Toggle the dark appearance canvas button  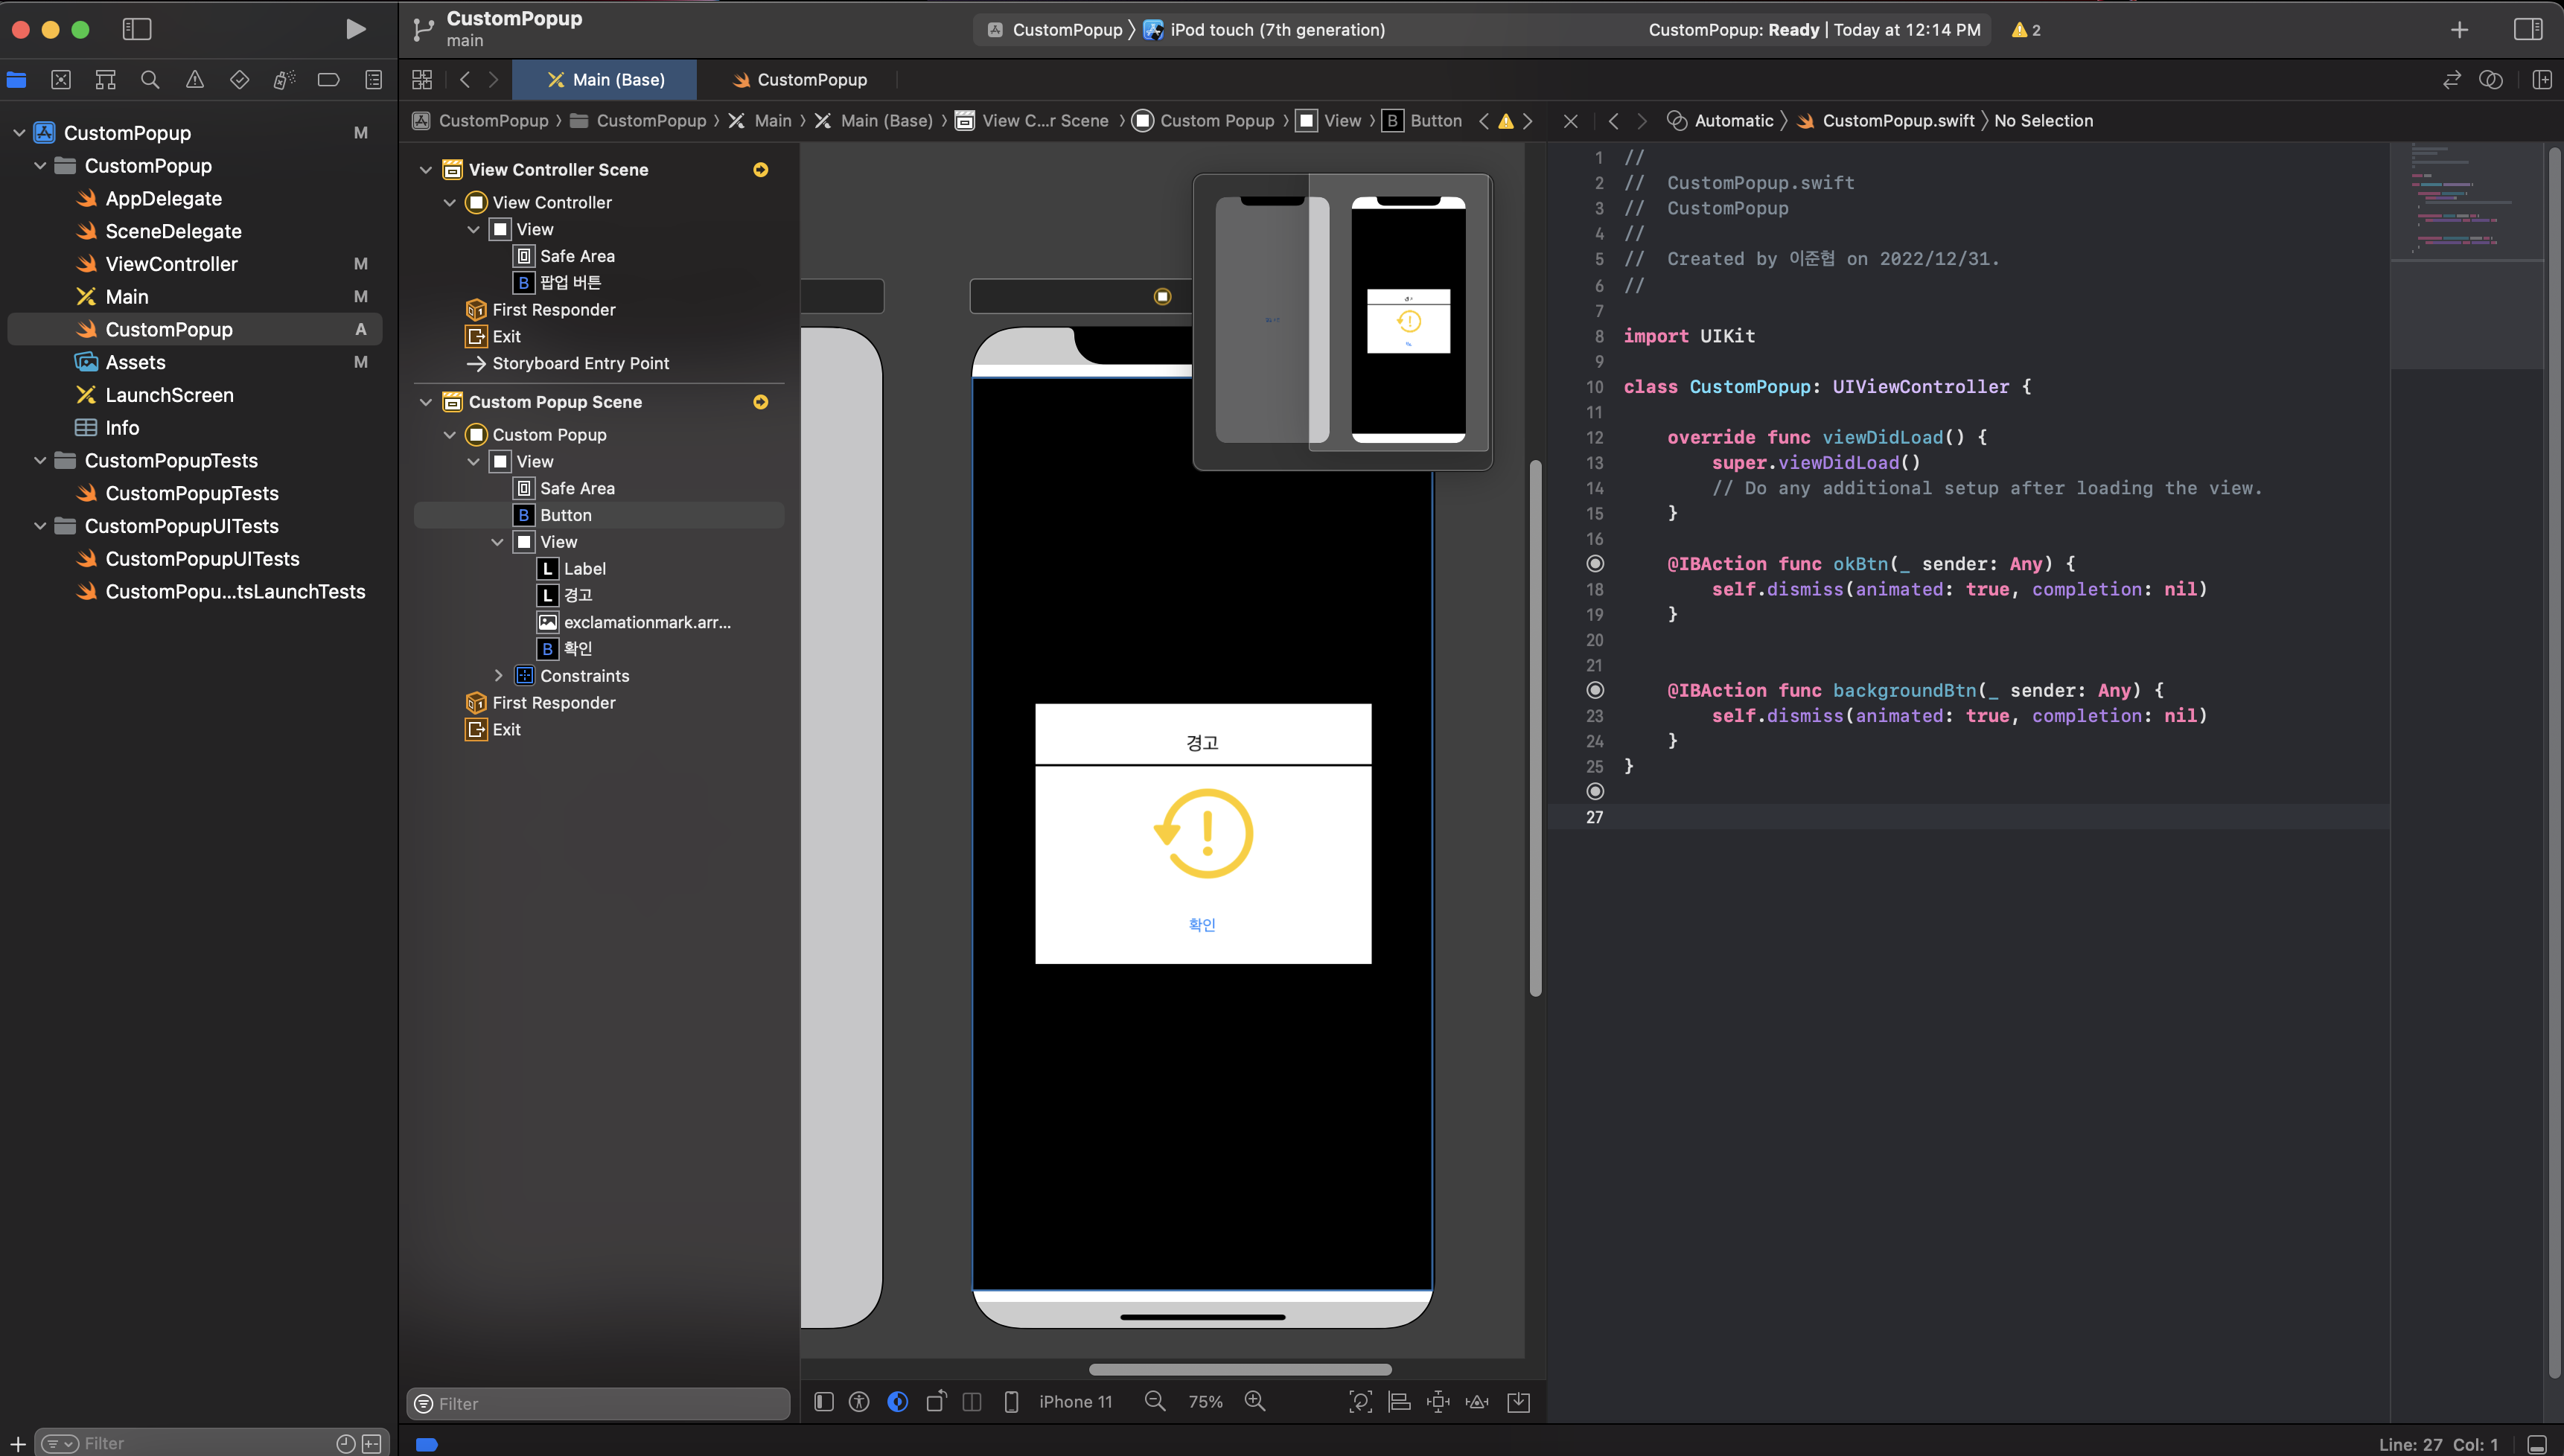point(898,1402)
